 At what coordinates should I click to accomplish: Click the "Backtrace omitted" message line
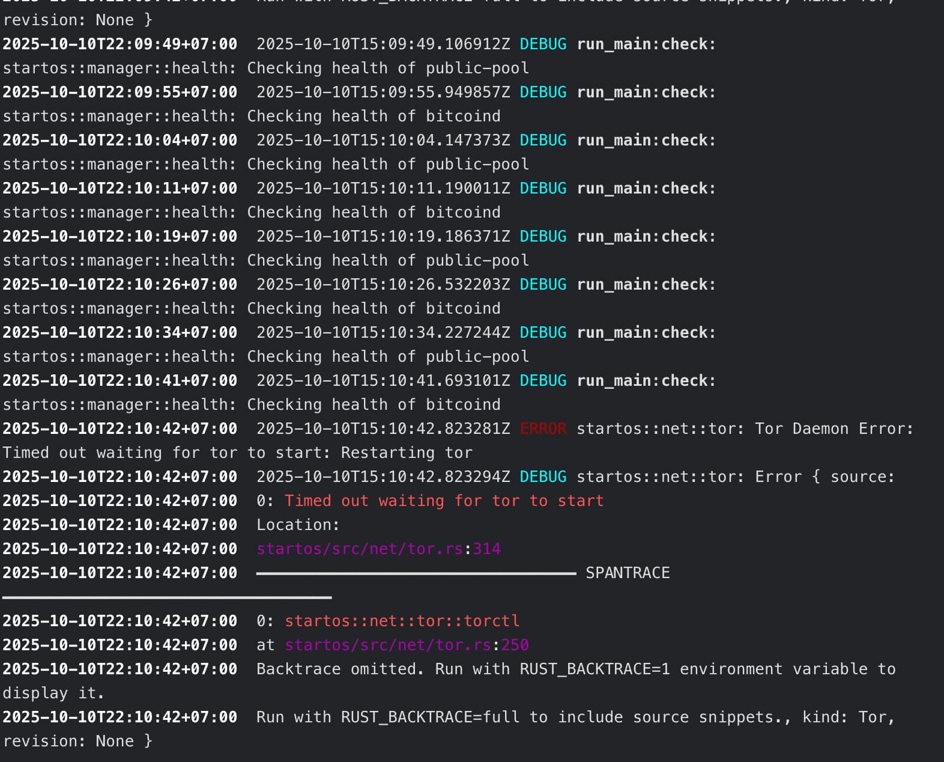[575, 669]
